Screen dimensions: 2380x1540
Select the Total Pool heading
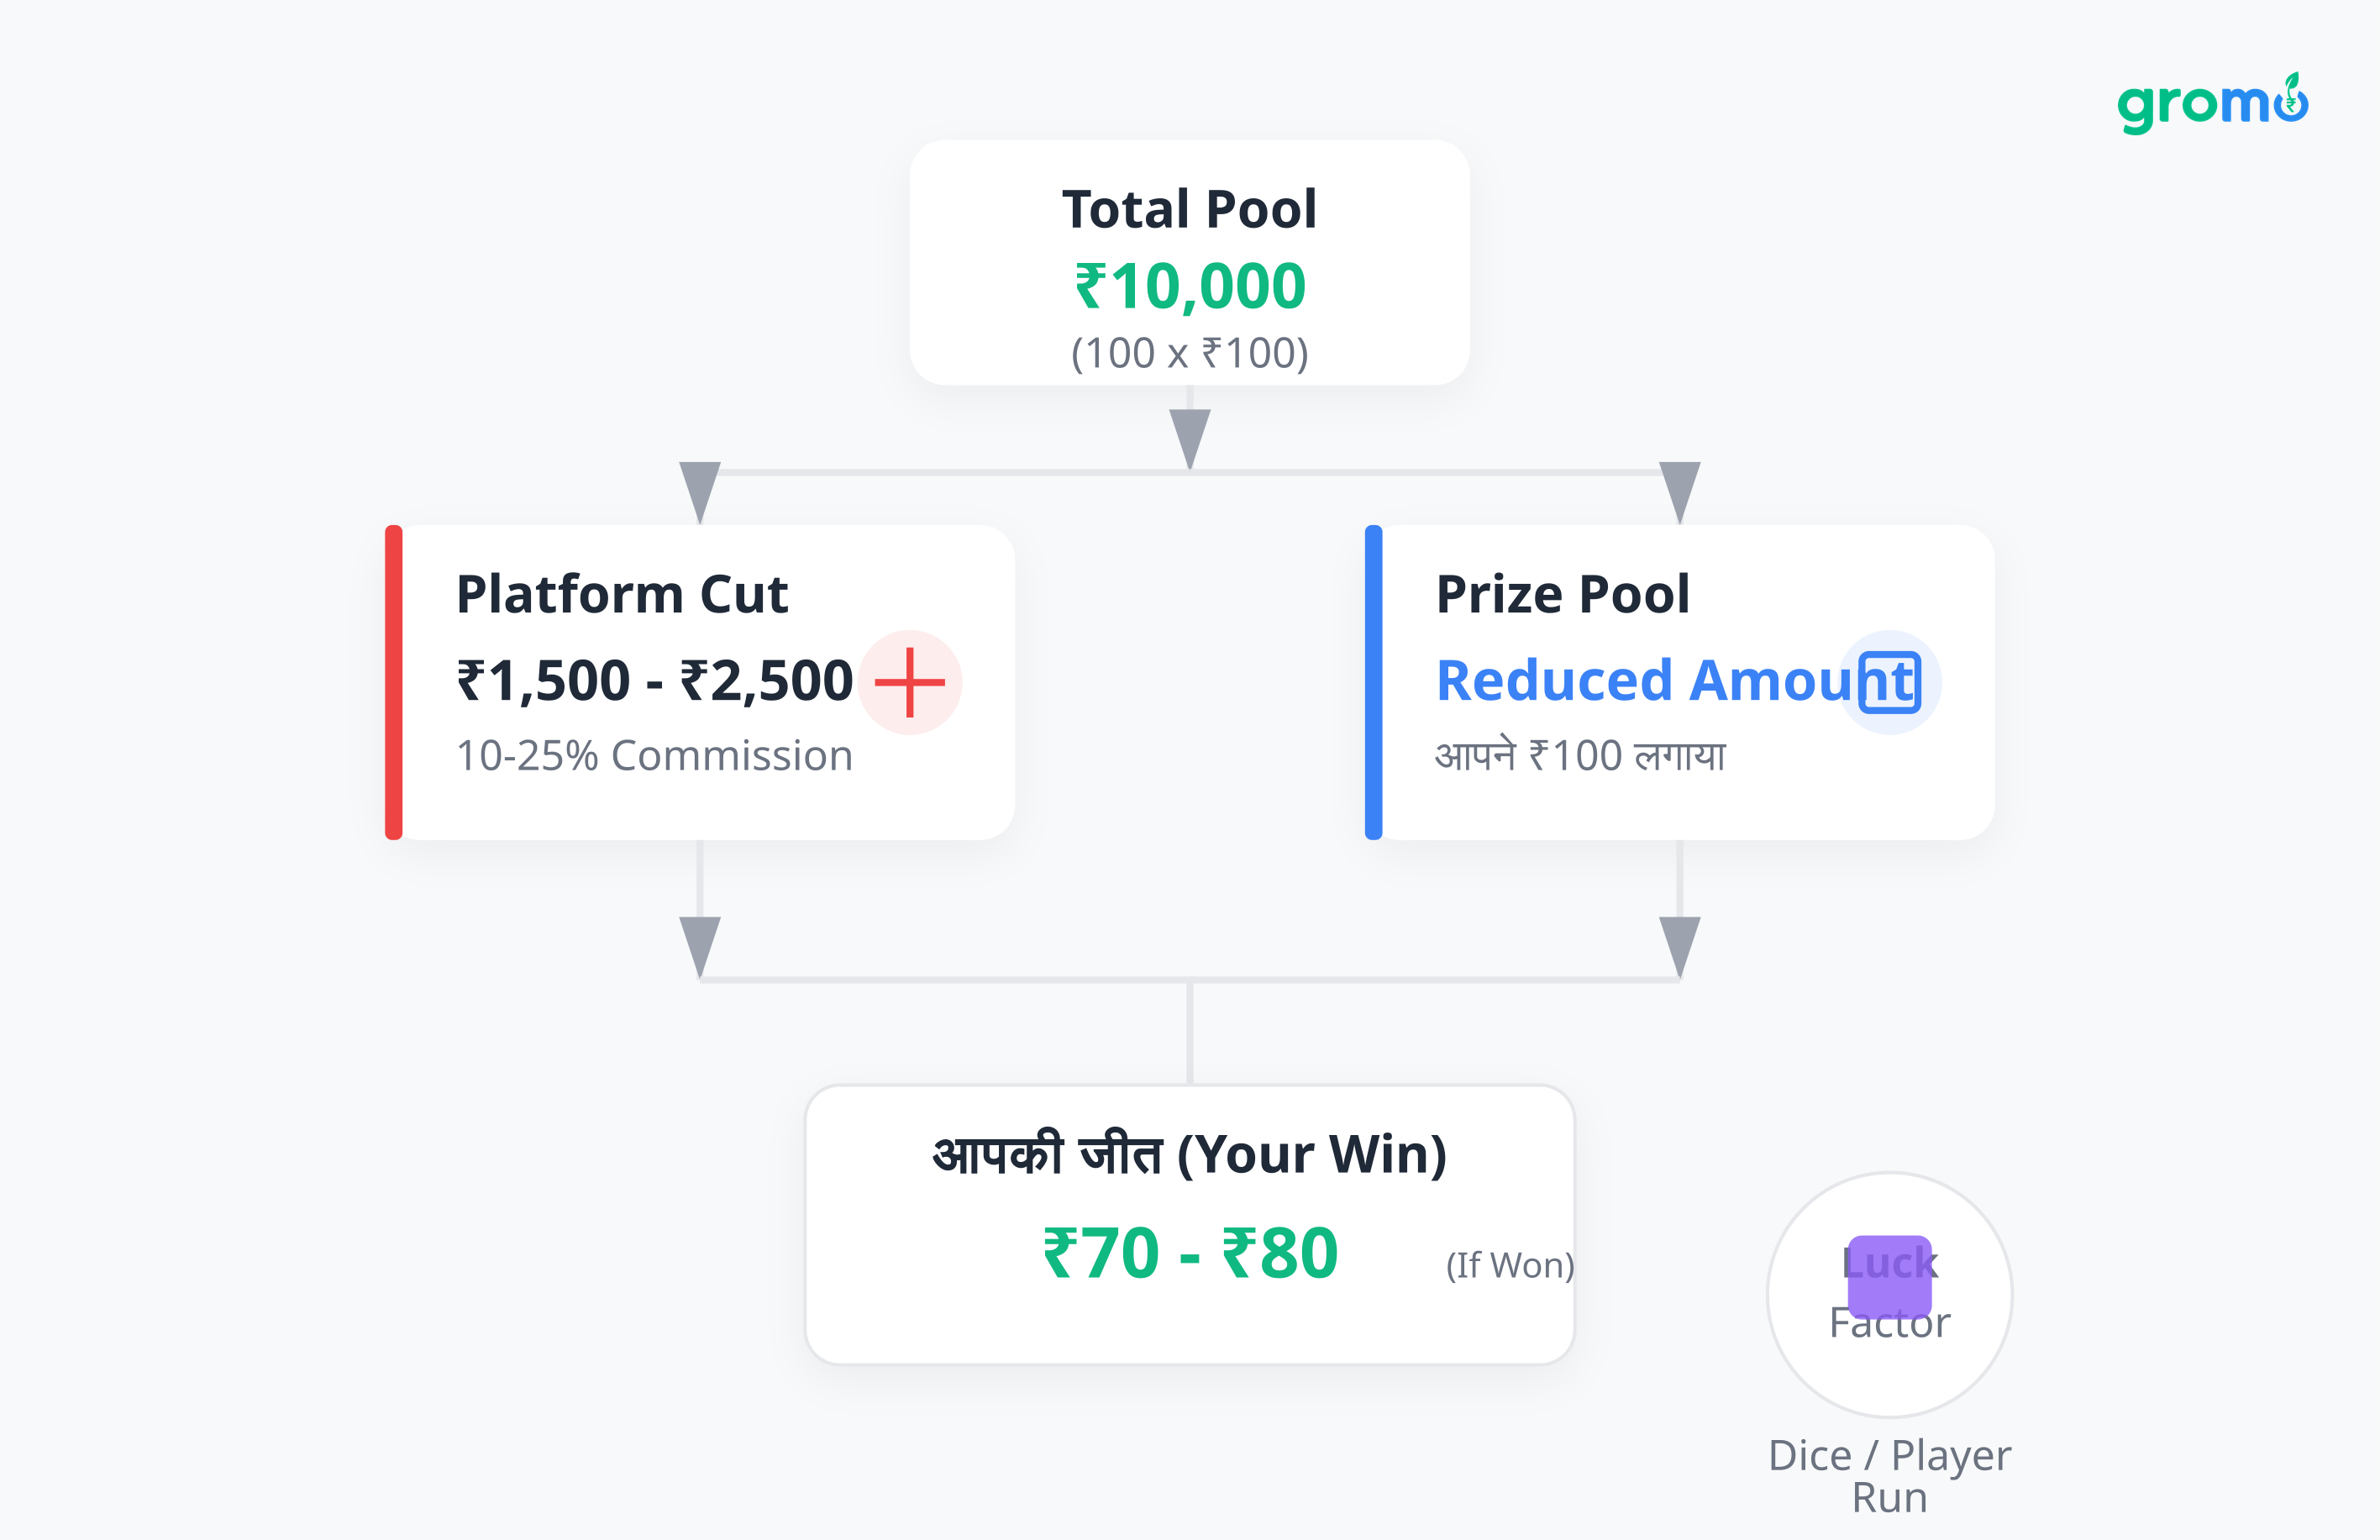click(1189, 209)
